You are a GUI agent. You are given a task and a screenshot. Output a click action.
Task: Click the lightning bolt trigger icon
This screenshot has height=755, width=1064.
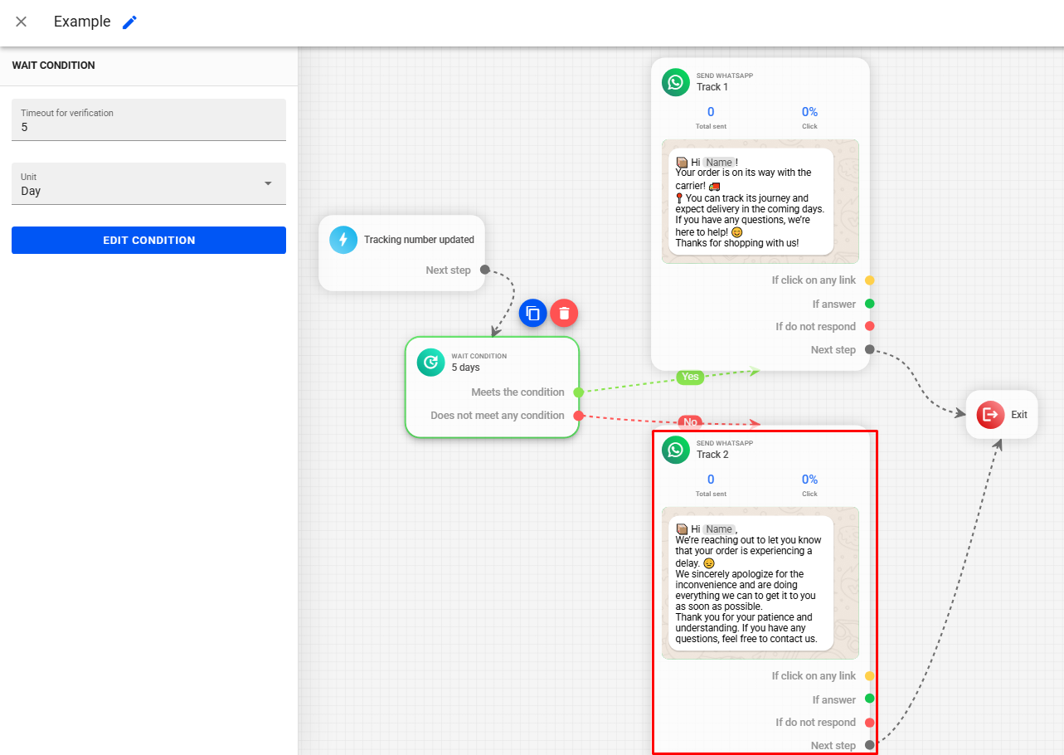coord(343,240)
